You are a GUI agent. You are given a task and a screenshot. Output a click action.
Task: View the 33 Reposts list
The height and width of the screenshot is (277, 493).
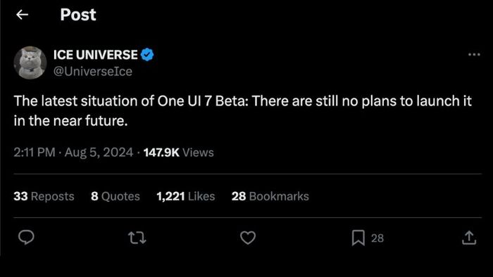44,196
